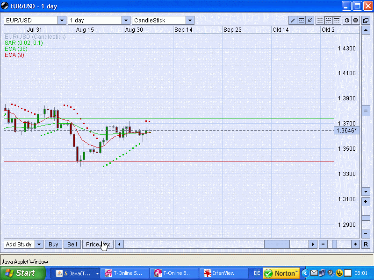
Task: Click the horizontal zoom slider handle
Action: [x=334, y=244]
